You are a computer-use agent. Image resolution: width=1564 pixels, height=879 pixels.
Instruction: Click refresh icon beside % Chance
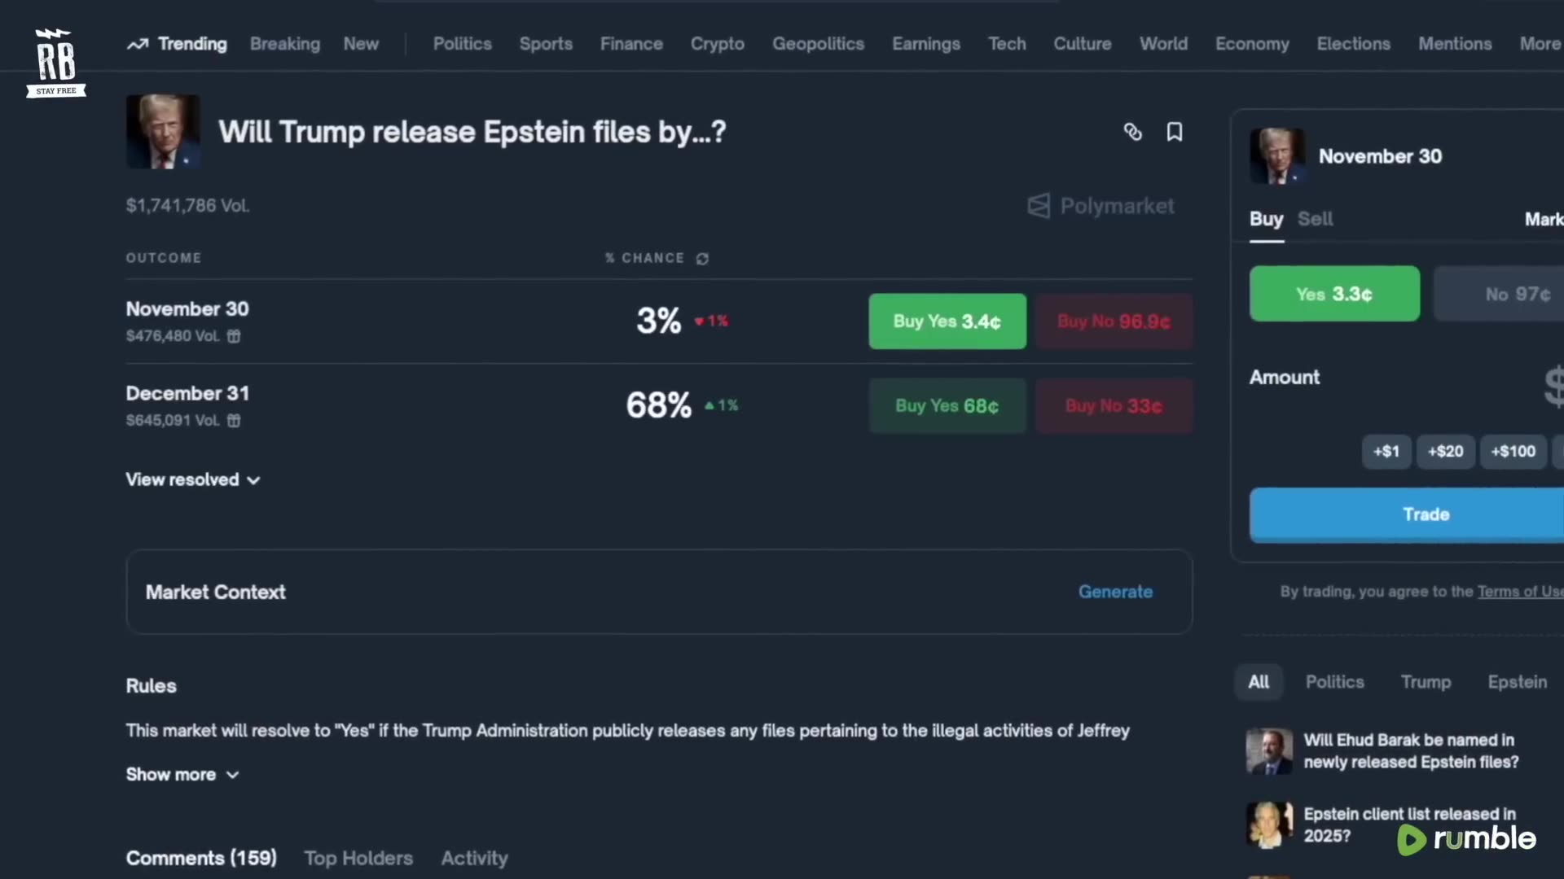point(702,259)
